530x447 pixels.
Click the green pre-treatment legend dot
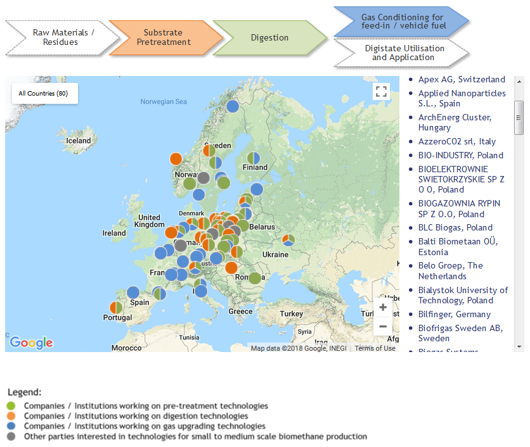coord(11,406)
